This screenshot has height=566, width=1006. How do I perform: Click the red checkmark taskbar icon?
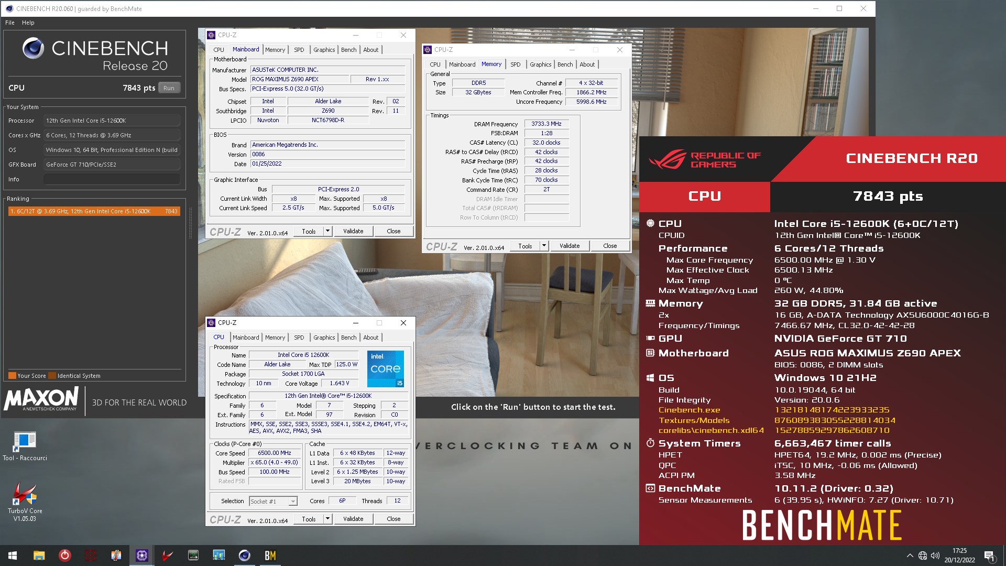(x=167, y=556)
